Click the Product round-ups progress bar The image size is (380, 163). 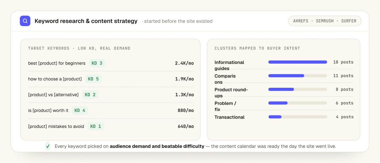click(298, 89)
